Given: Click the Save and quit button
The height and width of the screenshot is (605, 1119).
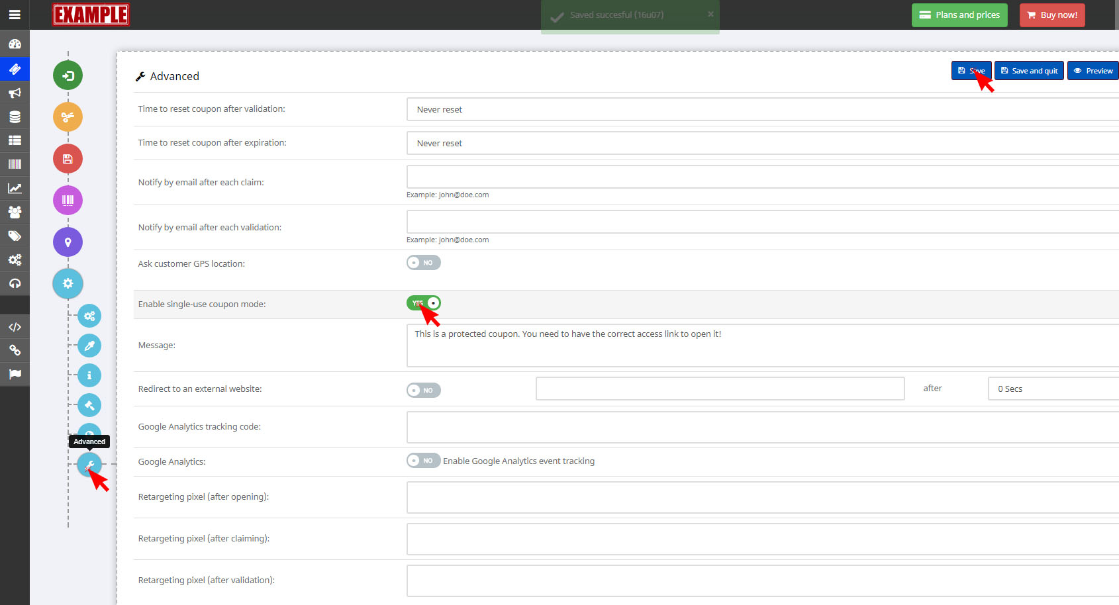Looking at the screenshot, I should (1029, 71).
